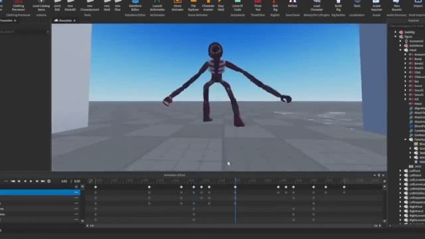Toggle the animation looping button
This screenshot has width=425, height=239.
[48, 181]
